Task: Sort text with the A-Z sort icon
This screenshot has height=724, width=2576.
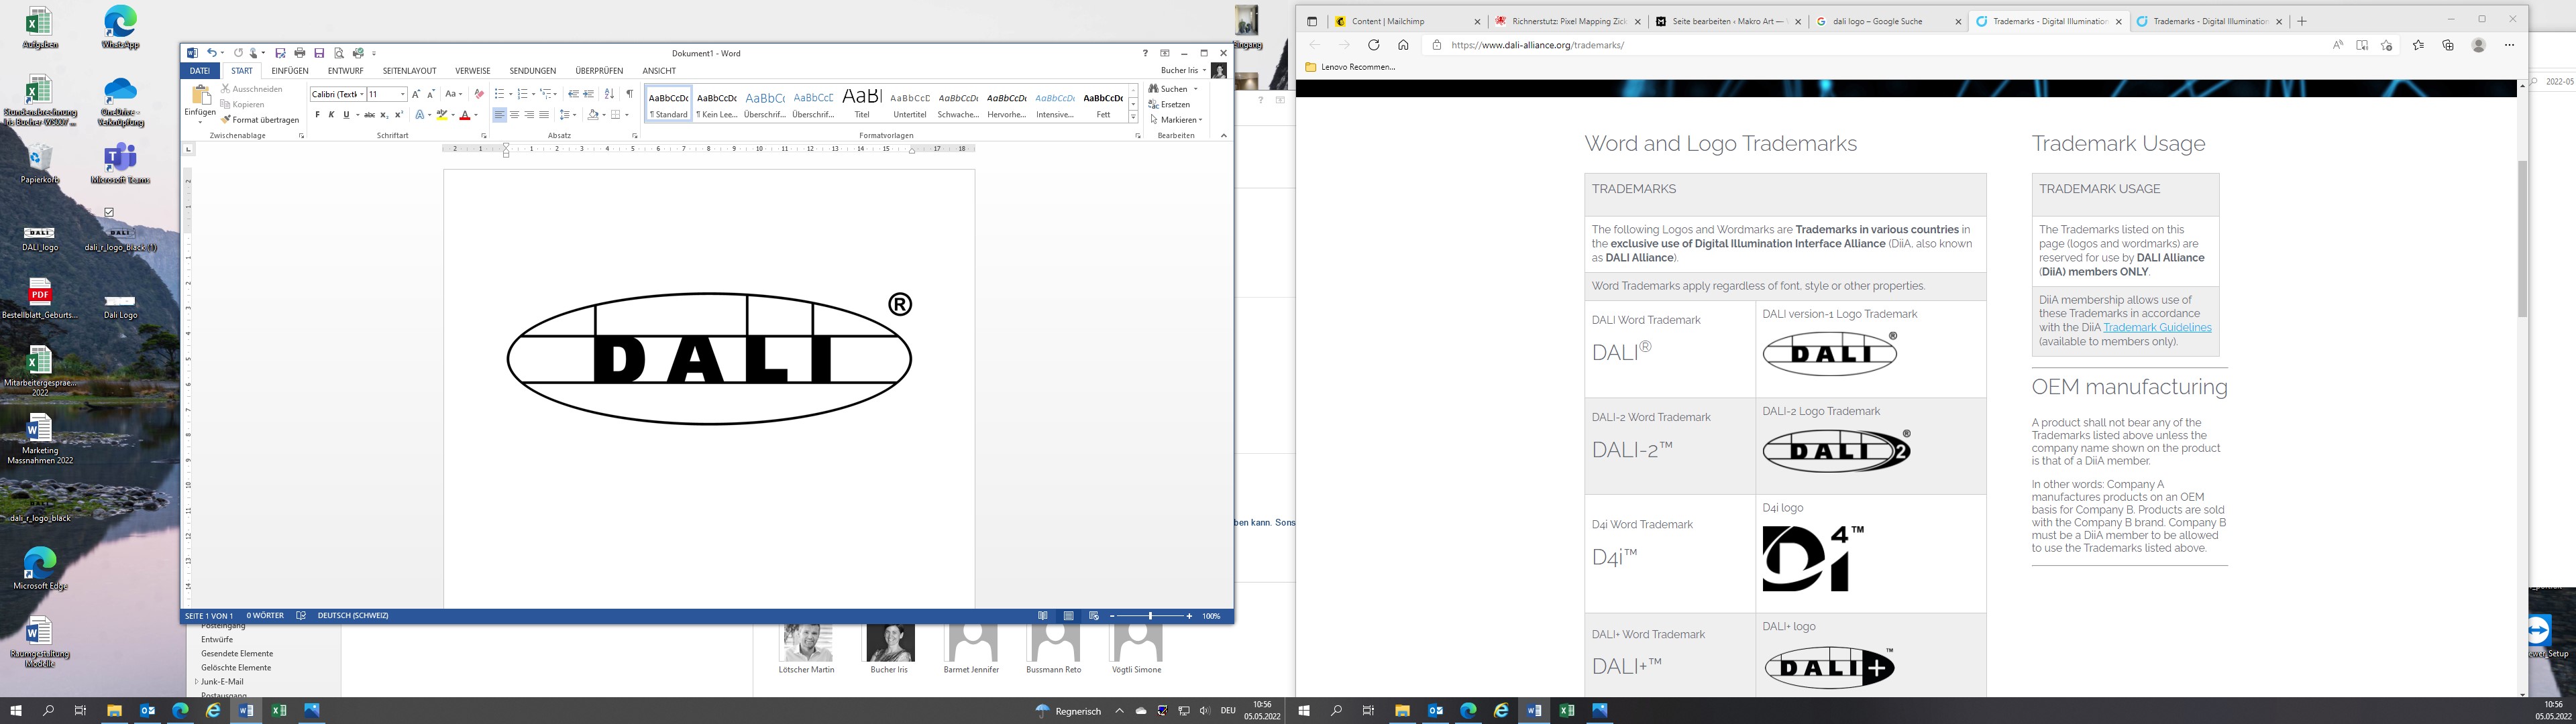Action: tap(610, 94)
